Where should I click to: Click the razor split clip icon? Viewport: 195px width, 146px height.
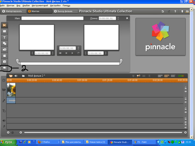pyautogui.click(x=144, y=76)
